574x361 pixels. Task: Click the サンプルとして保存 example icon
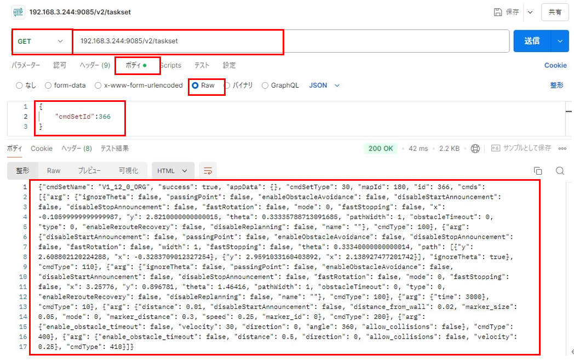495,148
